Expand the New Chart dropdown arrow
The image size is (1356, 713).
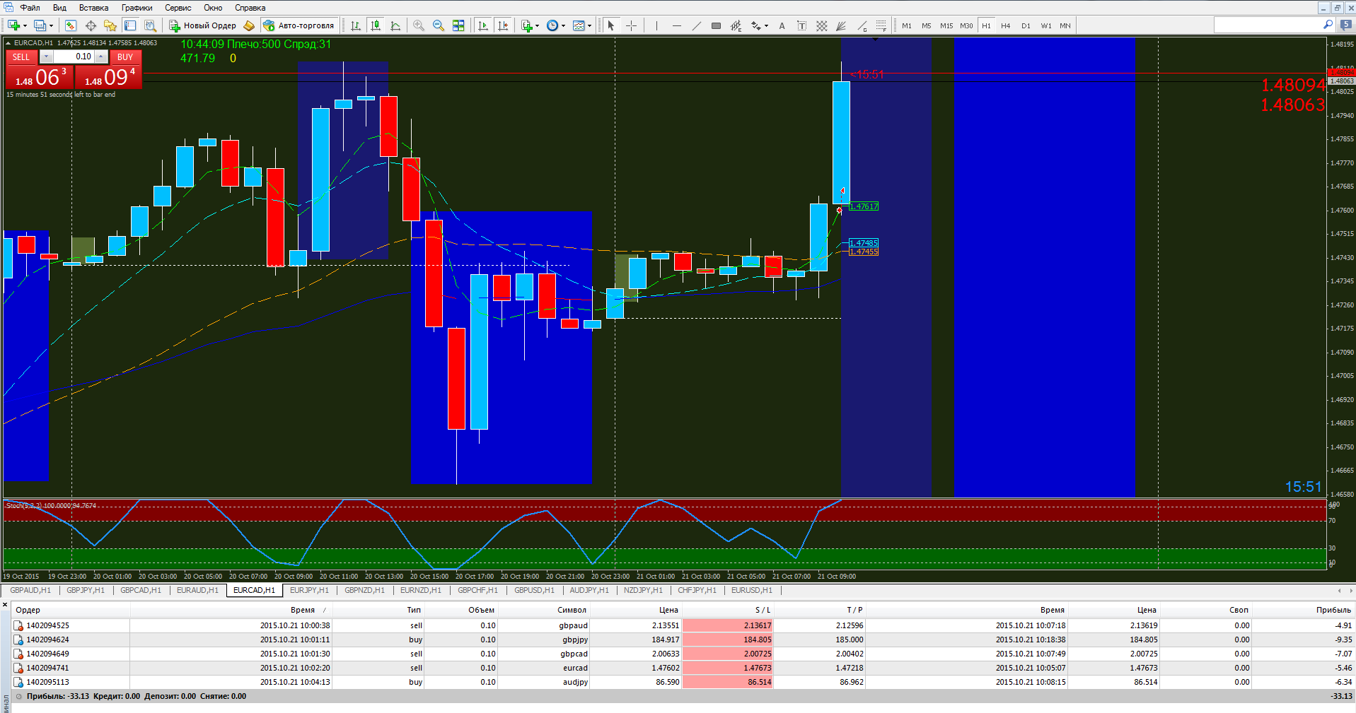(25, 26)
